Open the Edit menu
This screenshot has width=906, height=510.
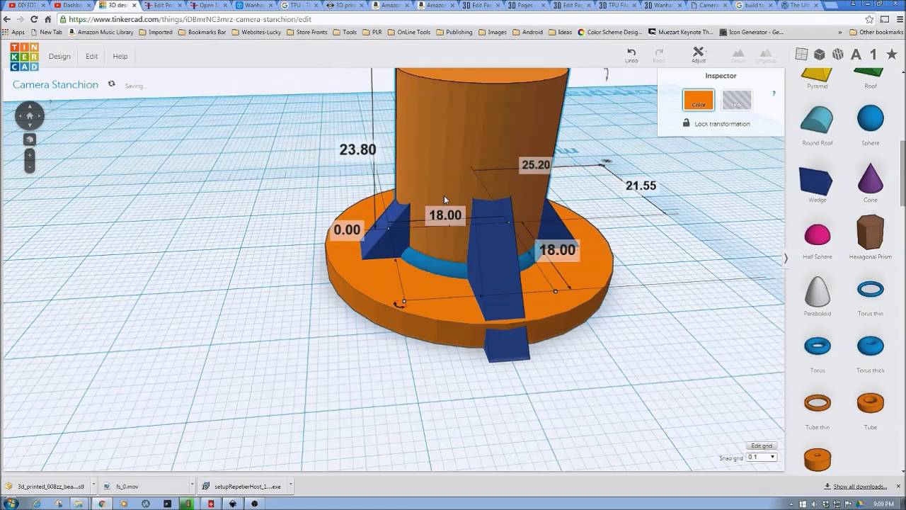tap(92, 57)
